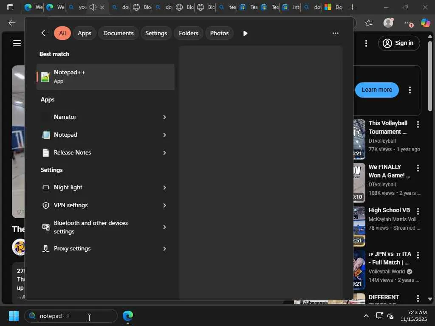
Task: Open options for High School VB video
Action: [418, 211]
